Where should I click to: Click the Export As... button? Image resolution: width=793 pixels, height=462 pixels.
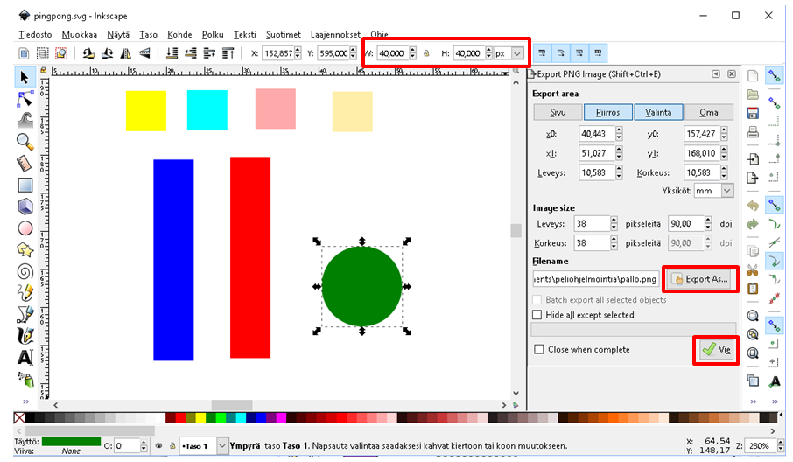coord(700,279)
